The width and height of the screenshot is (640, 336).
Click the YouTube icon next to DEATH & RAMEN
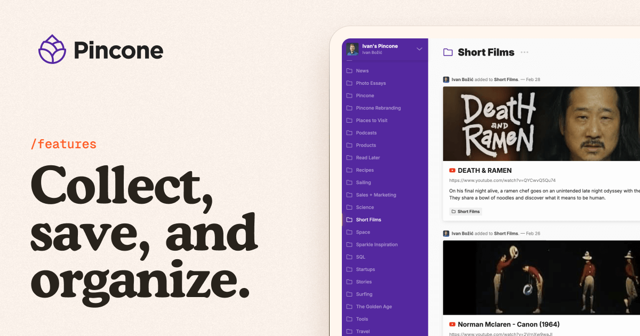452,171
